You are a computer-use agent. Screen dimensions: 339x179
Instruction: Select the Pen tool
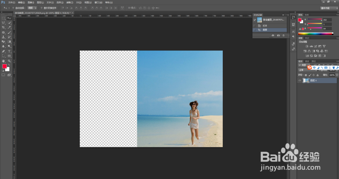(3, 51)
